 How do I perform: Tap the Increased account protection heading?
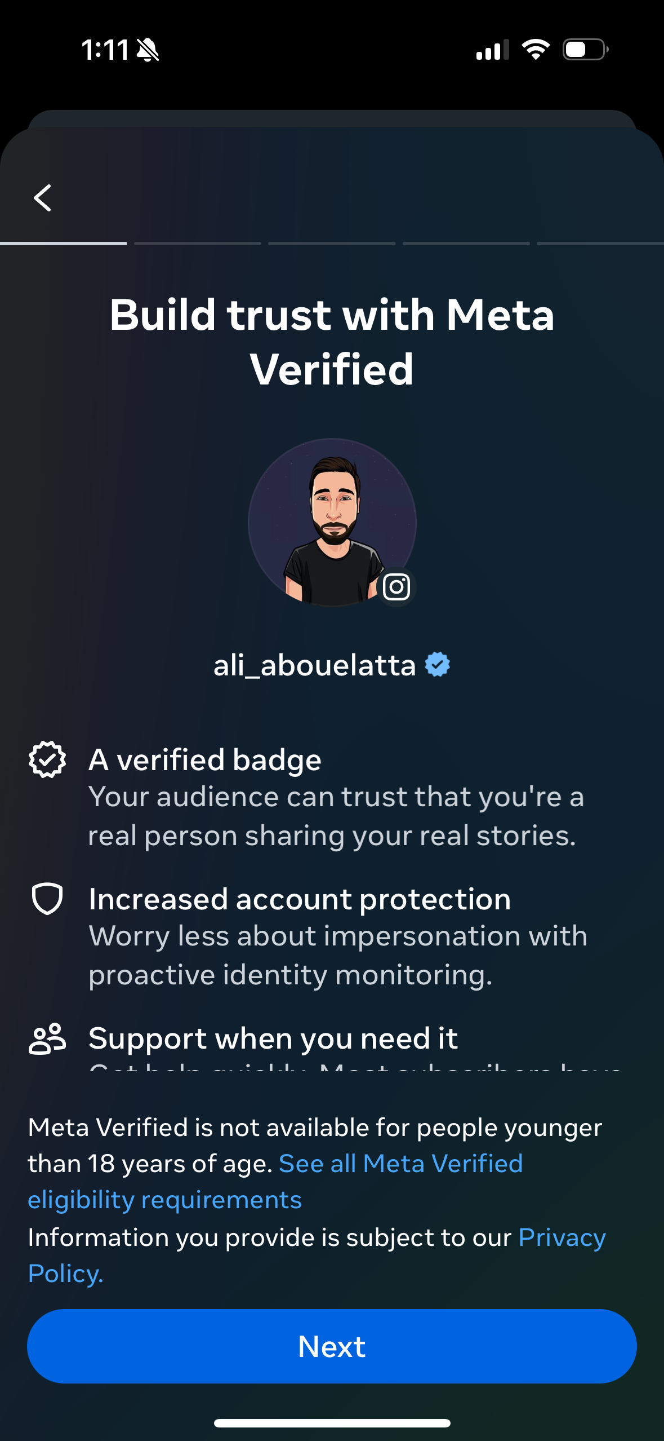coord(300,899)
